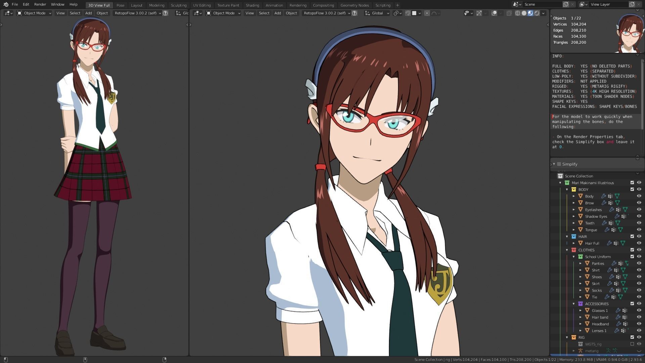This screenshot has width=645, height=363.
Task: Toggle viewport overlays icon
Action: [x=494, y=13]
